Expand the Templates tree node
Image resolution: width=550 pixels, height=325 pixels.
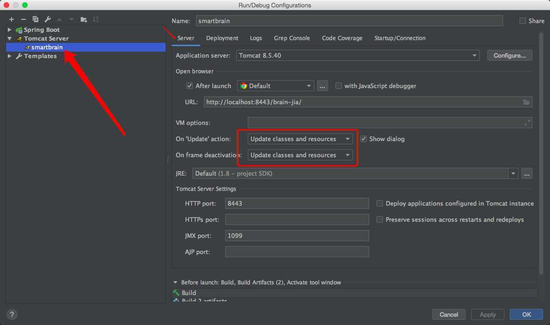point(10,56)
